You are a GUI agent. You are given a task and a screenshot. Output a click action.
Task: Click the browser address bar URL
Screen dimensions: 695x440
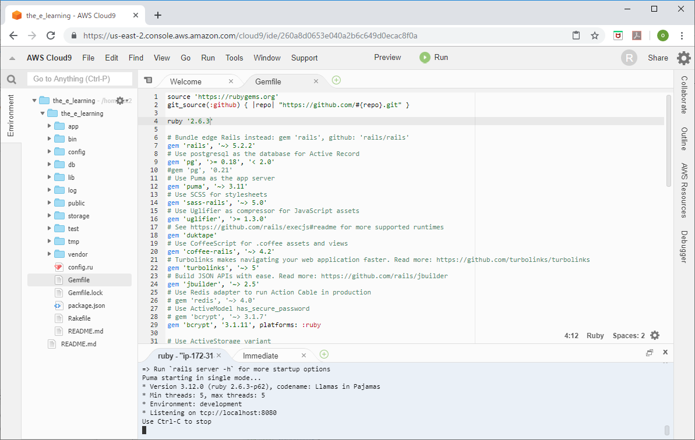(250, 36)
